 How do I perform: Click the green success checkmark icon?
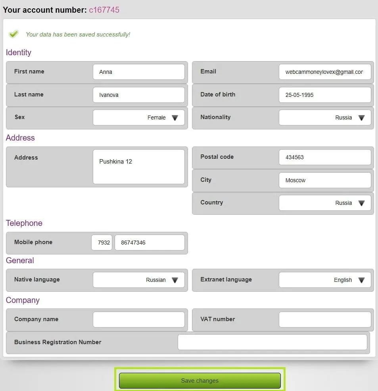[x=14, y=34]
